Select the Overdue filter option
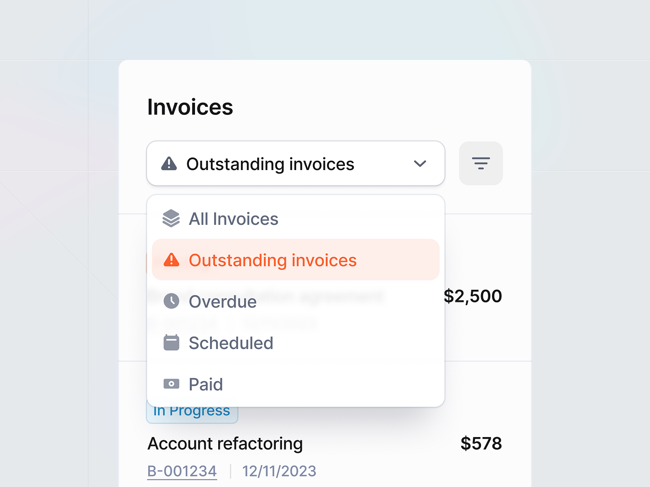The image size is (650, 487). 223,302
